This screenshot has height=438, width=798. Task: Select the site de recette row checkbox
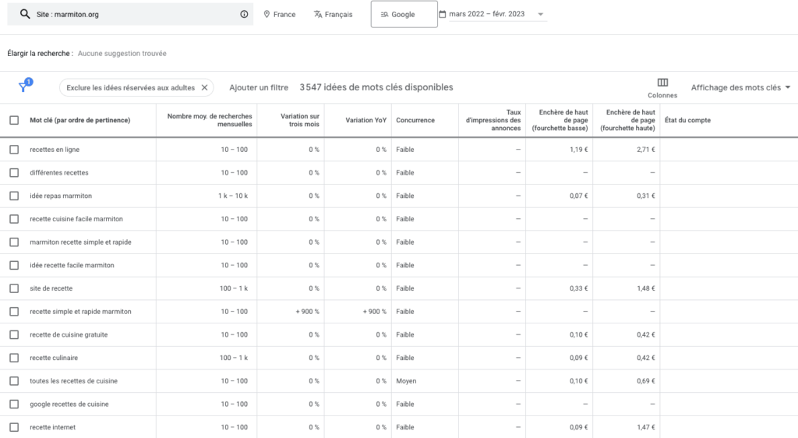click(14, 288)
